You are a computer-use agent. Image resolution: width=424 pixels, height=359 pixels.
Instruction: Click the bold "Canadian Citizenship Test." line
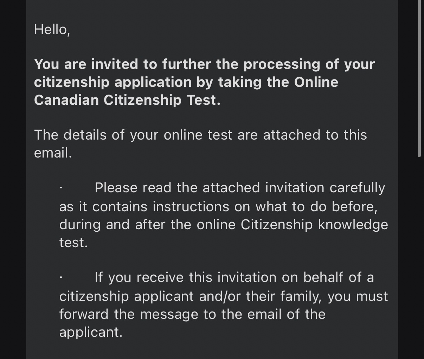click(127, 100)
